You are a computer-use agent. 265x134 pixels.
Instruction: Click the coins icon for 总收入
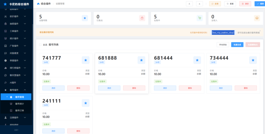[257, 18]
